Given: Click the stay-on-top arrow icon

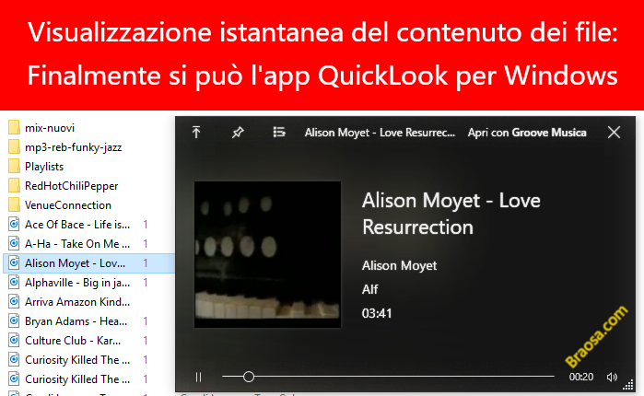Looking at the screenshot, I should (196, 133).
